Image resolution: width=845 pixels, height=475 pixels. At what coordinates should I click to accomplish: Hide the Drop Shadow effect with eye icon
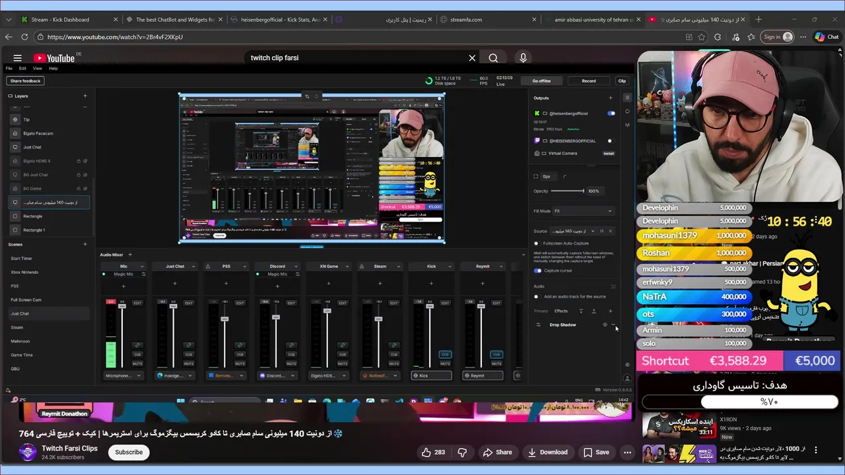tap(605, 325)
